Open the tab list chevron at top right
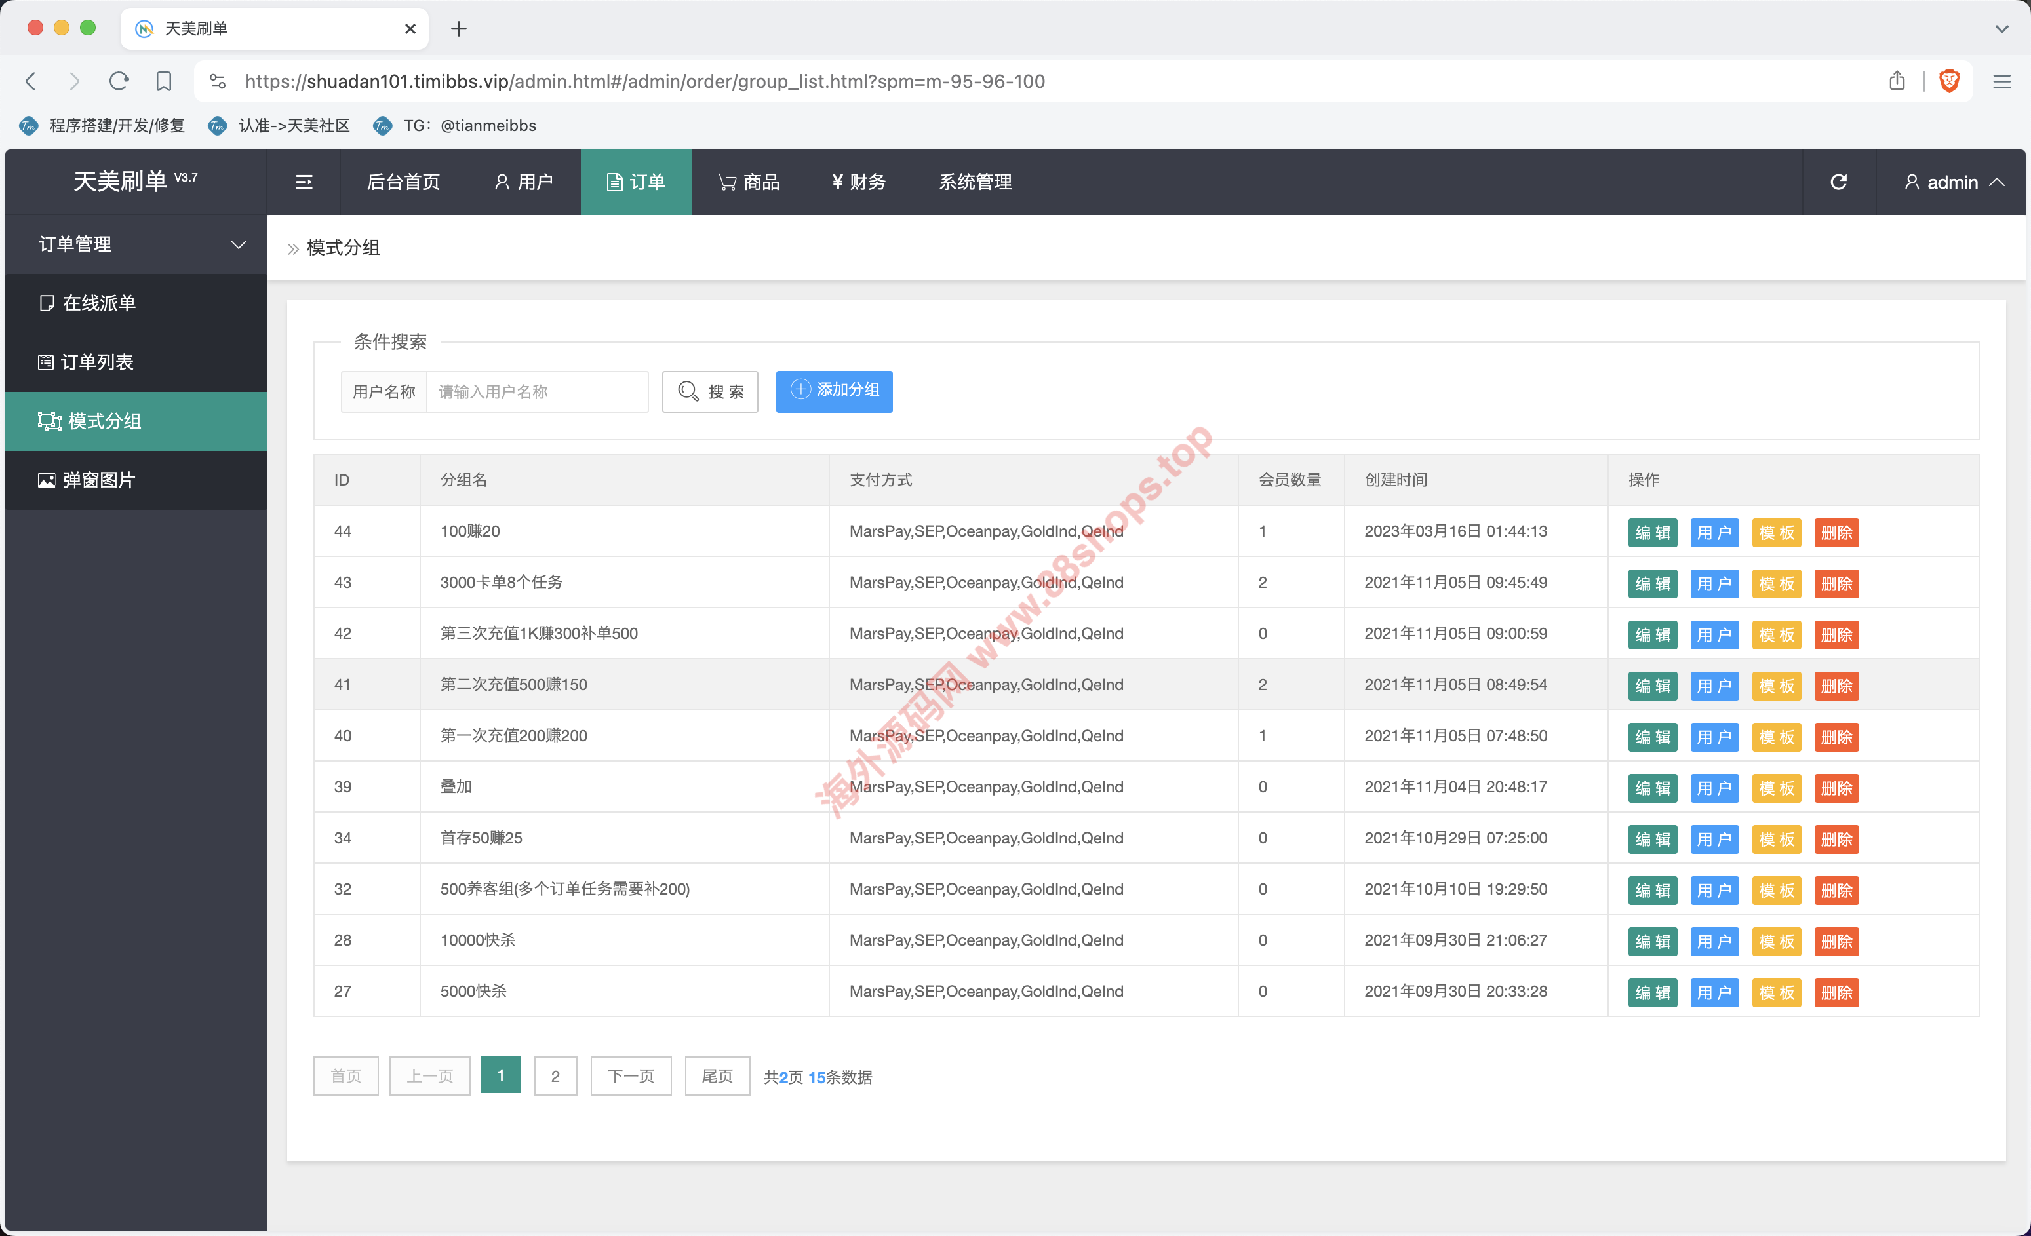 coord(2001,29)
